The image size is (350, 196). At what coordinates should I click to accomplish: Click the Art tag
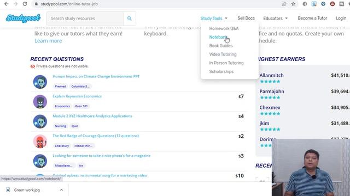[81, 166]
